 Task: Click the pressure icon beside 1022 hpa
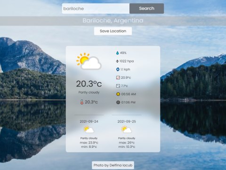117,61
